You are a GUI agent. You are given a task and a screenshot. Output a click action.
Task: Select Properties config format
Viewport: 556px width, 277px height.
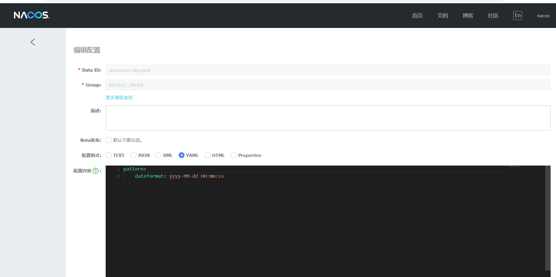pos(234,155)
